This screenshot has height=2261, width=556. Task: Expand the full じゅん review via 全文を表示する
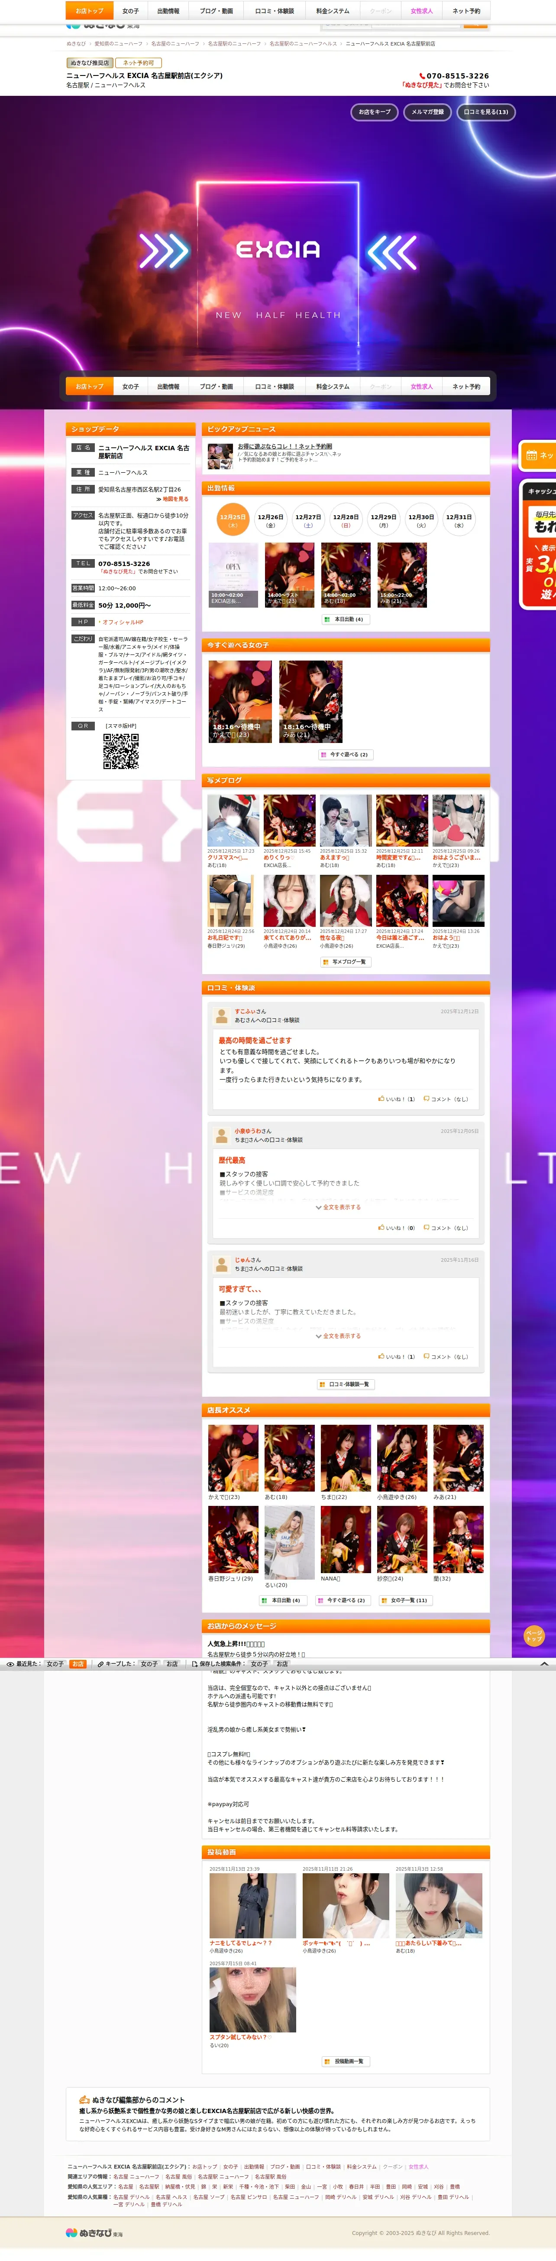(339, 1336)
